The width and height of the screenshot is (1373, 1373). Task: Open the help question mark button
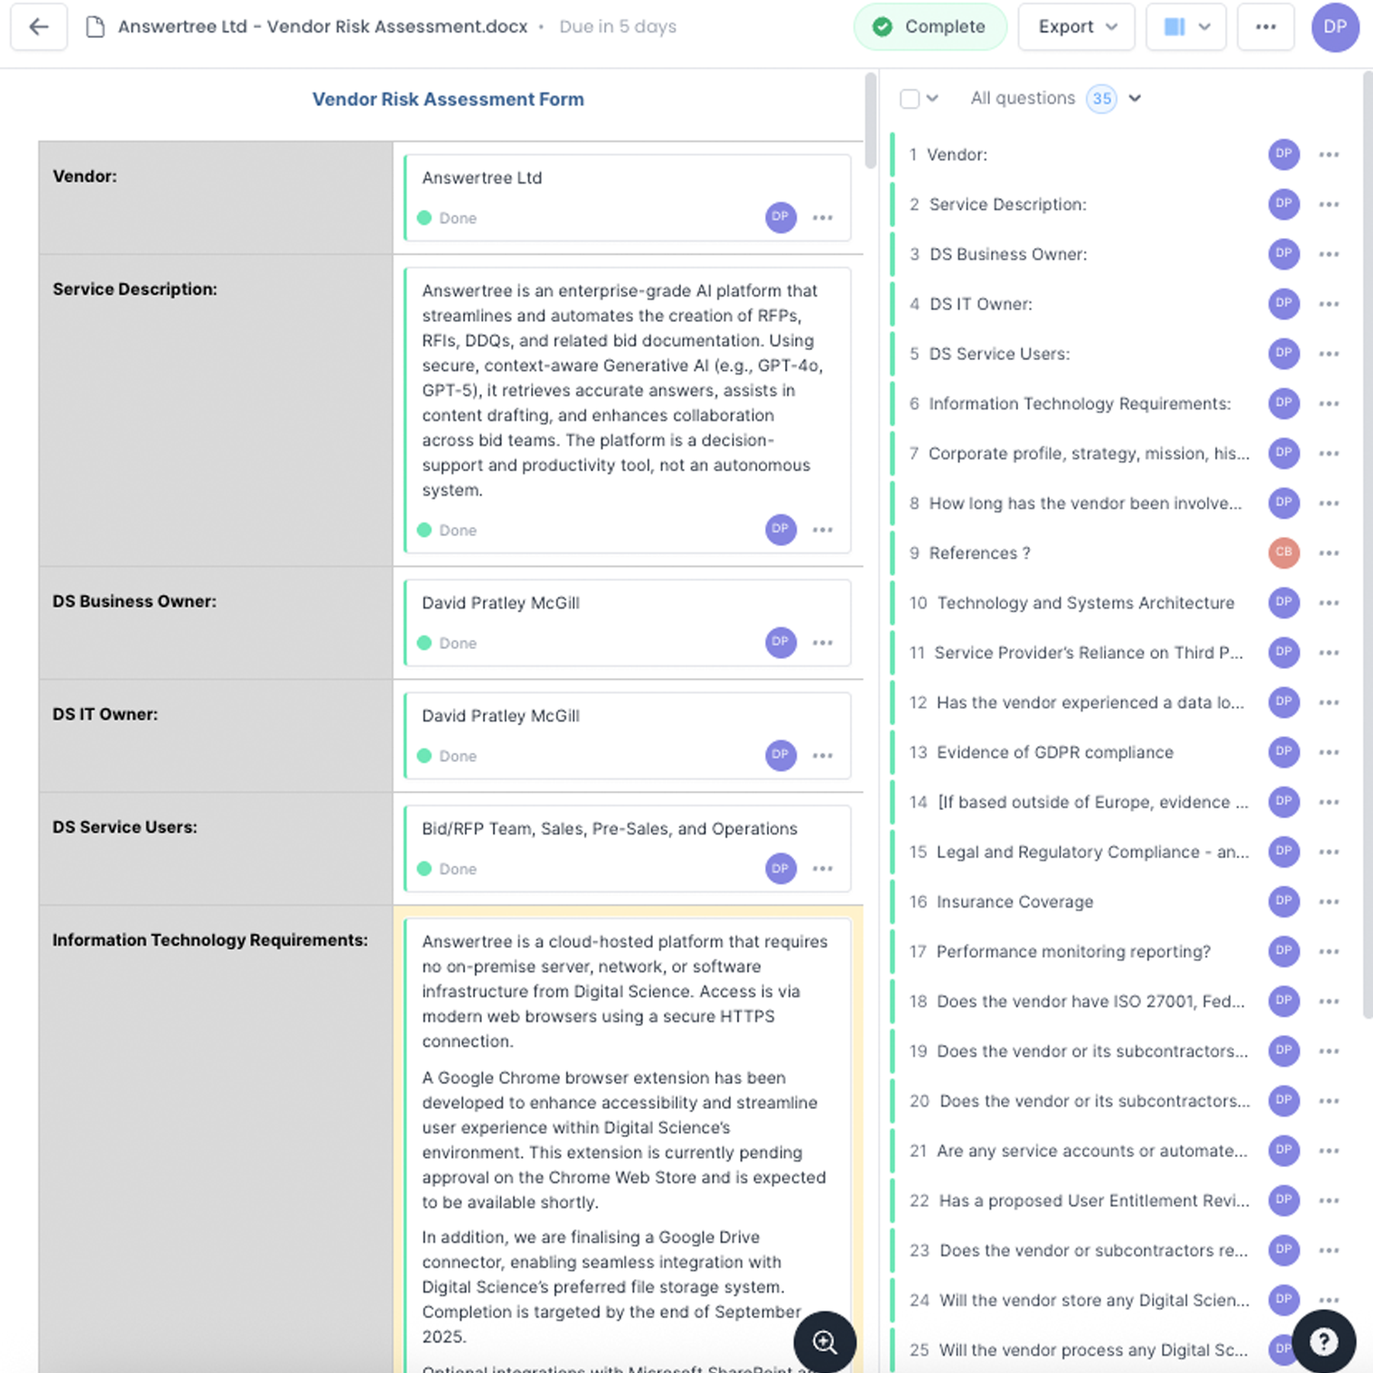tap(1324, 1341)
